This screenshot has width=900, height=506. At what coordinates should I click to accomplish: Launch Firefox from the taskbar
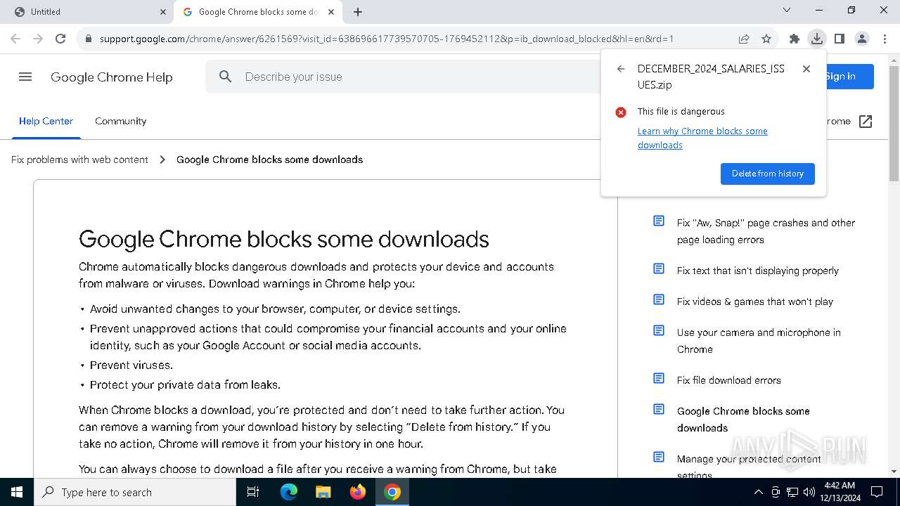(358, 492)
